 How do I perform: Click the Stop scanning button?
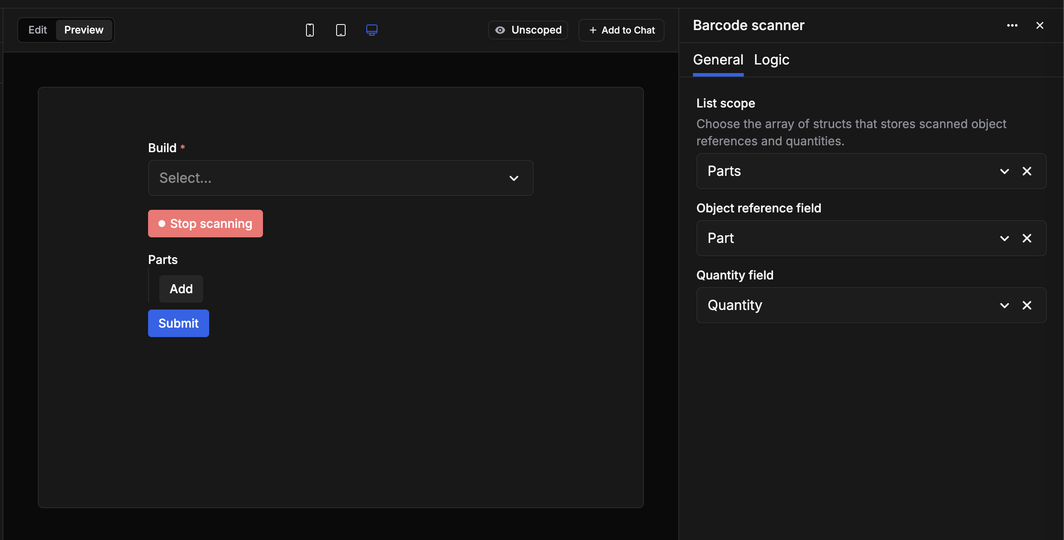[205, 224]
